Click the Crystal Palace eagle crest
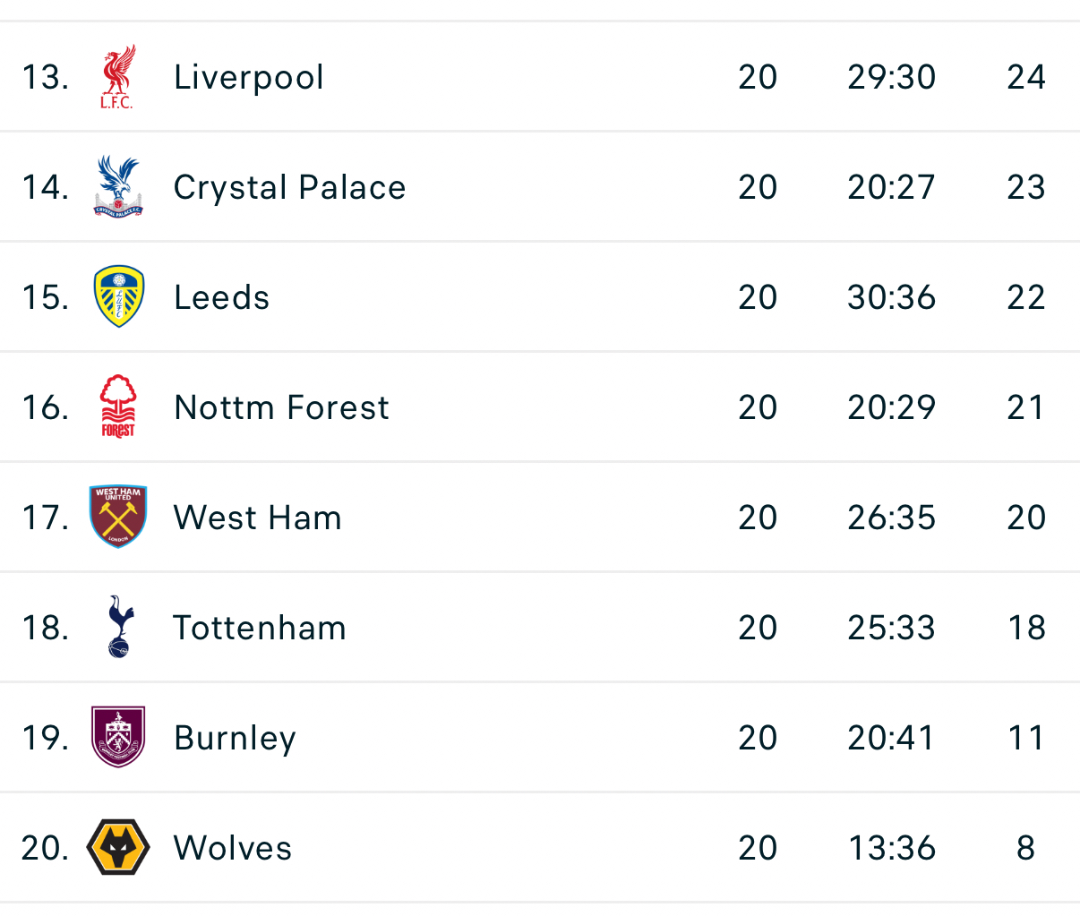Viewport: 1080px width, 916px height. point(118,187)
